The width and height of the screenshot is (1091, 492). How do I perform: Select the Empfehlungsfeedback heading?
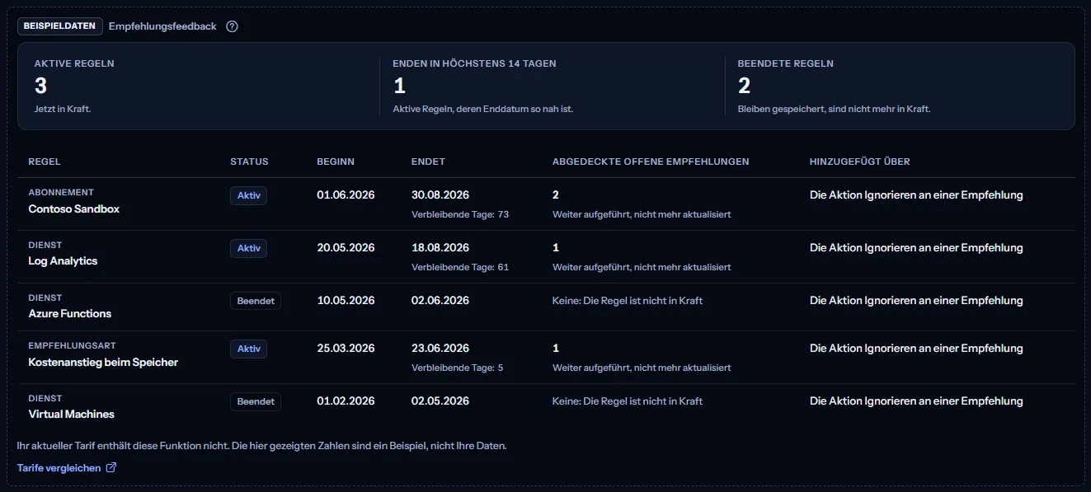[x=162, y=26]
